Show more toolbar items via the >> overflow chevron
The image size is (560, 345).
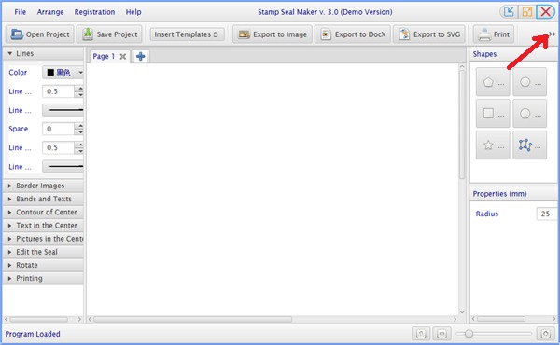pos(553,34)
